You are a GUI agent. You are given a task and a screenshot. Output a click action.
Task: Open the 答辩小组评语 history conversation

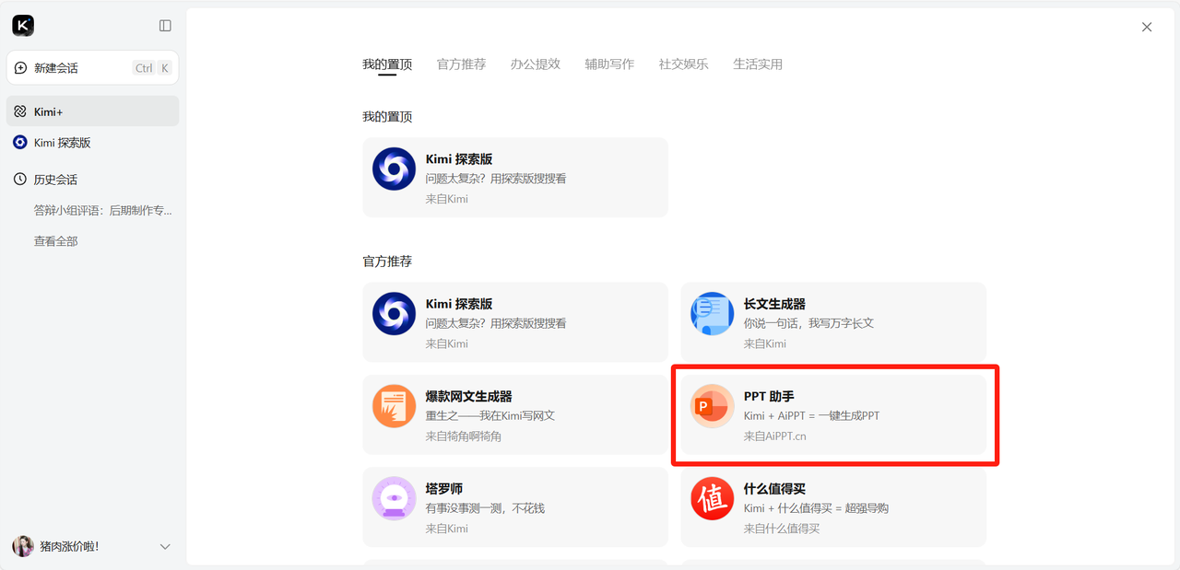(x=103, y=211)
